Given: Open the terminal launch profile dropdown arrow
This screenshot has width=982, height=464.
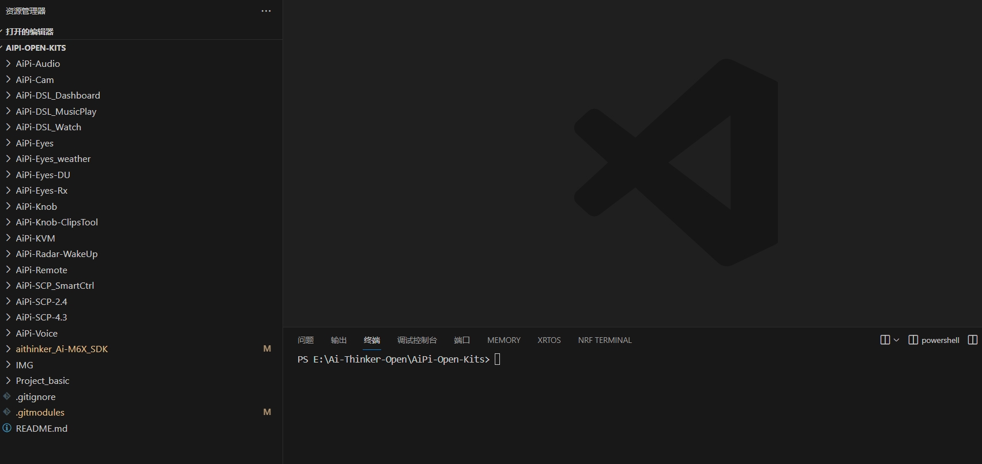Looking at the screenshot, I should click(x=896, y=340).
